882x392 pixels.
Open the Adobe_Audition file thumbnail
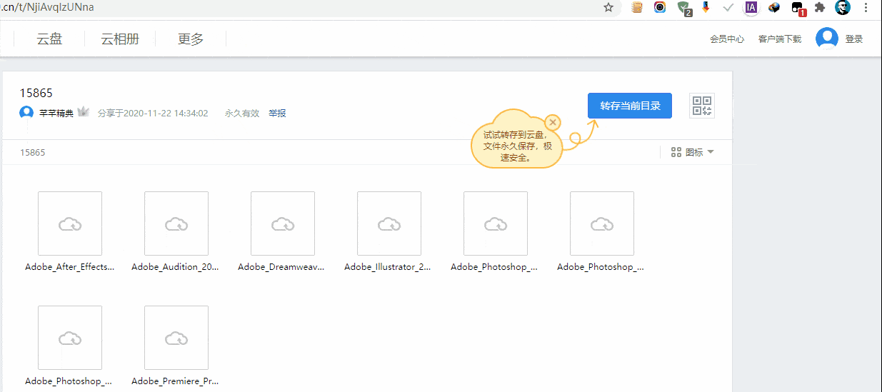(176, 223)
